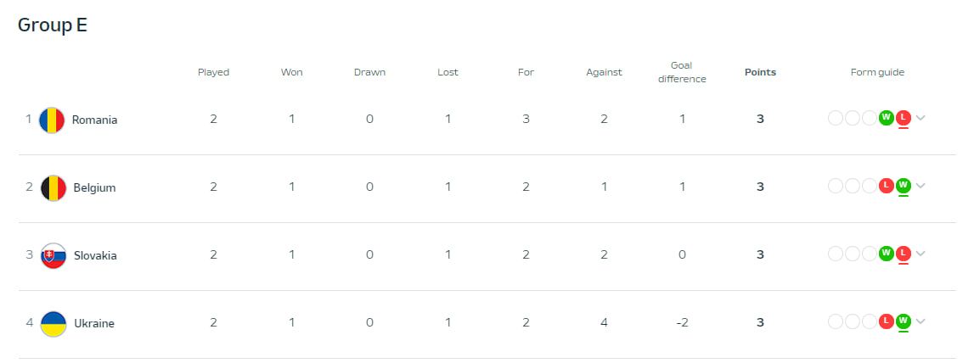This screenshot has width=974, height=363.
Task: Click Belgium's red L form badge
Action: [x=887, y=186]
